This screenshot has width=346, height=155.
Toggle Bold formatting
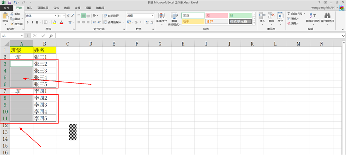coord(27,22)
